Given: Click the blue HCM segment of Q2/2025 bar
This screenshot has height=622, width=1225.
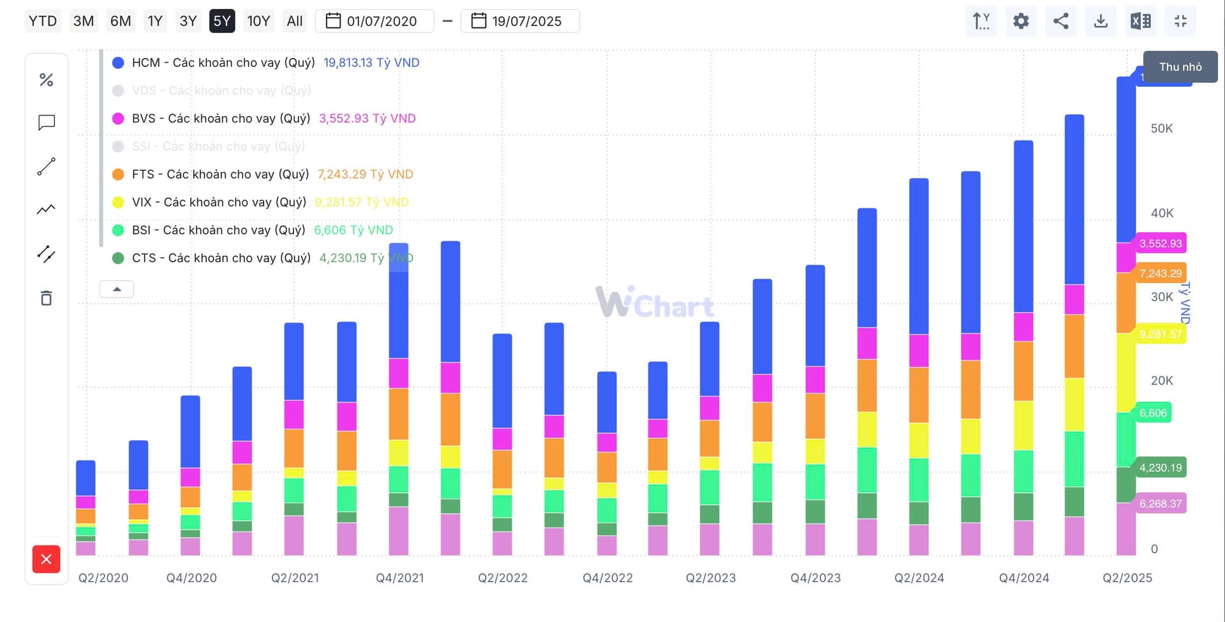Looking at the screenshot, I should tap(1125, 159).
